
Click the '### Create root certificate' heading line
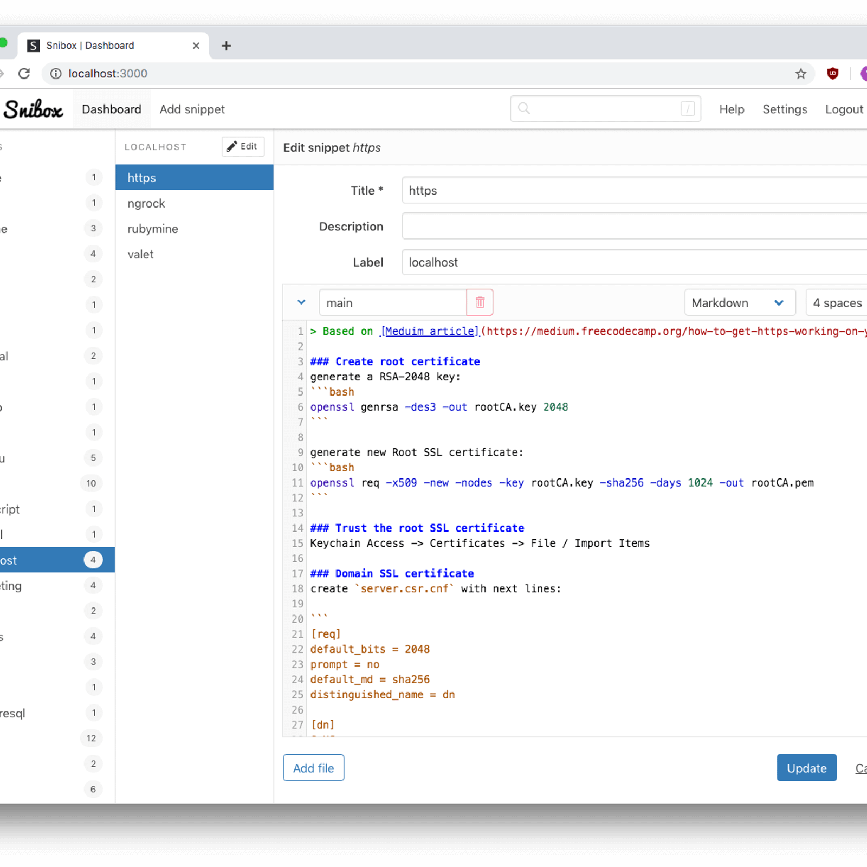click(395, 361)
